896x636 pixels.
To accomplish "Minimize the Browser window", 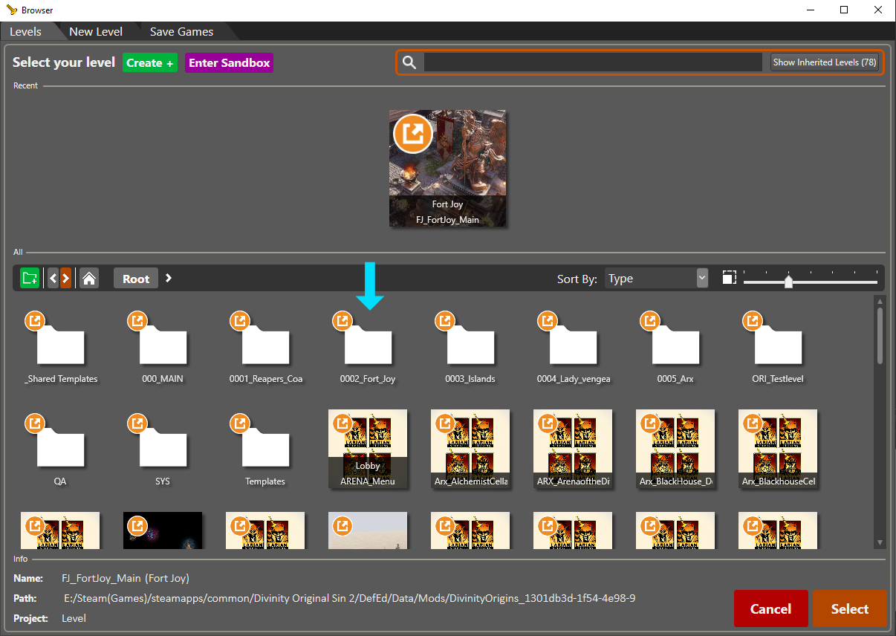I will (810, 10).
